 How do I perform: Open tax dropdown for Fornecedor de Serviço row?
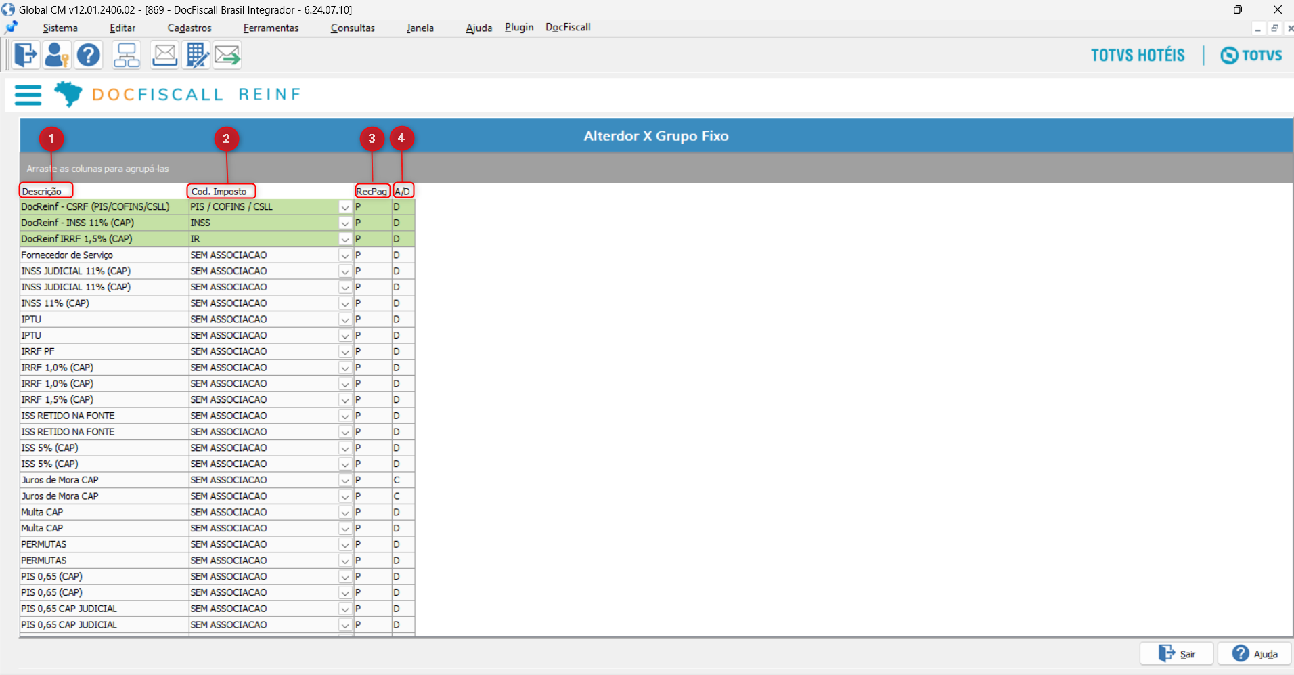pos(345,255)
